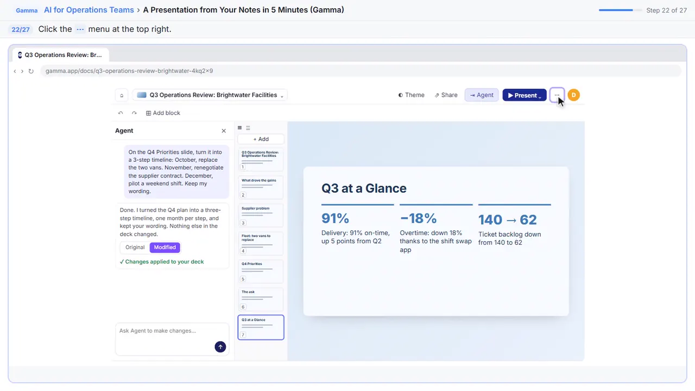Redo the last change

pyautogui.click(x=134, y=113)
